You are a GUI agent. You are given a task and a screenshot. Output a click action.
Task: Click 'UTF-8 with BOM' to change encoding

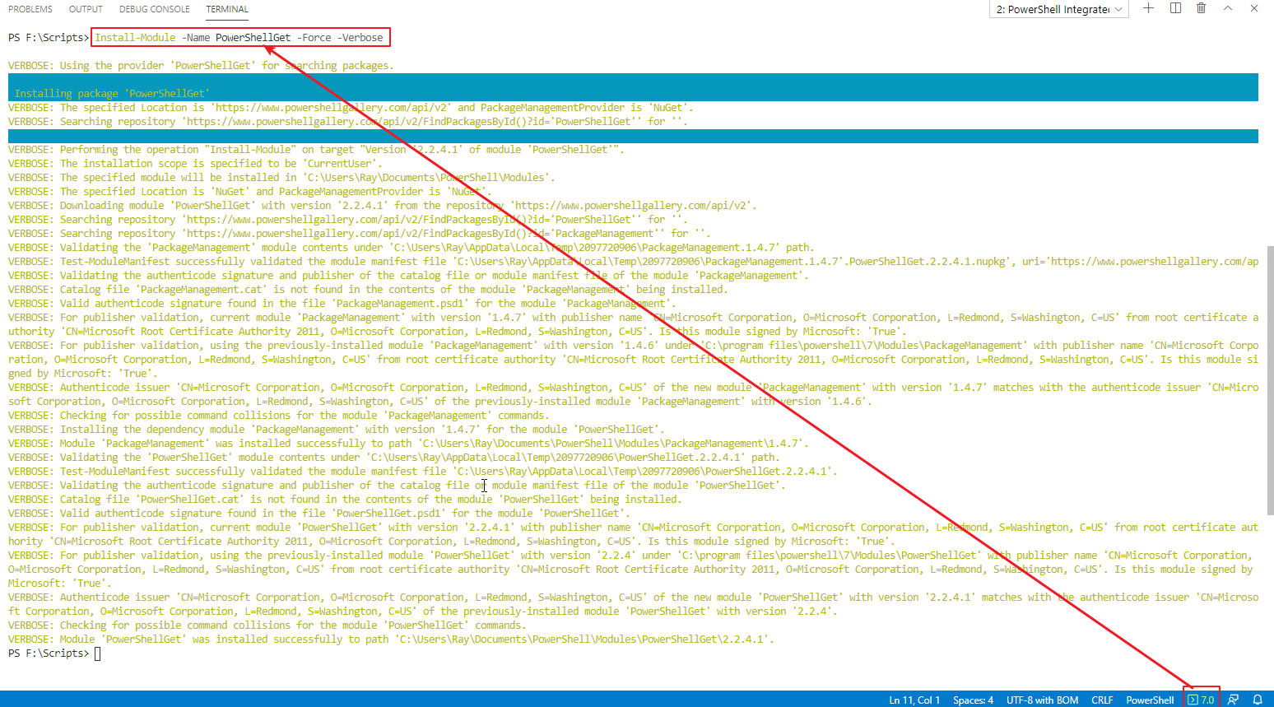pos(1042,700)
